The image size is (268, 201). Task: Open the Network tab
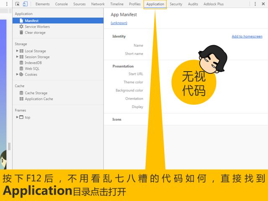tap(98, 4)
